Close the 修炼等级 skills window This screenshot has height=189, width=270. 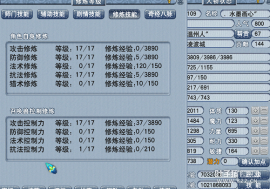click(x=180, y=2)
